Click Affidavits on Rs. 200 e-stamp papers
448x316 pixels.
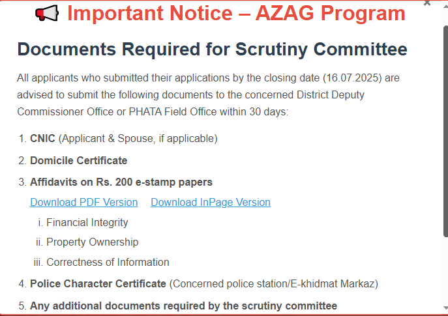[x=121, y=182]
